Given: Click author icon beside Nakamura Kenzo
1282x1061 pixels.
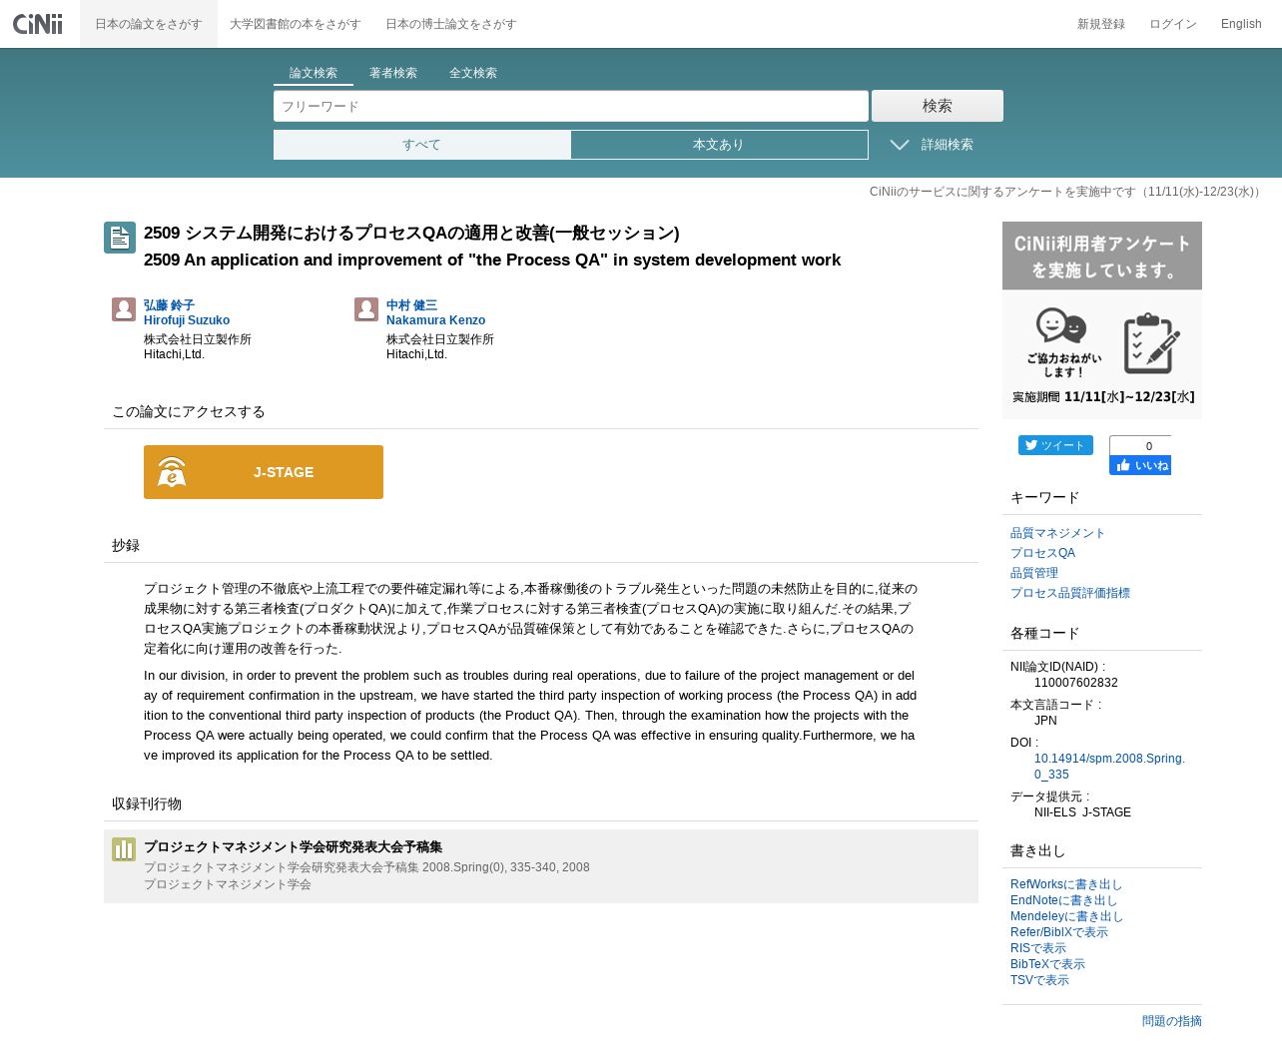Looking at the screenshot, I should click(x=366, y=309).
